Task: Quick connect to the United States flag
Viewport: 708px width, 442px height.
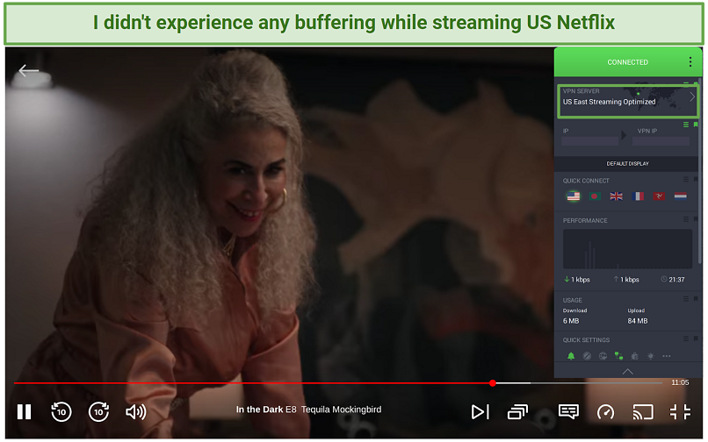Action: [574, 196]
